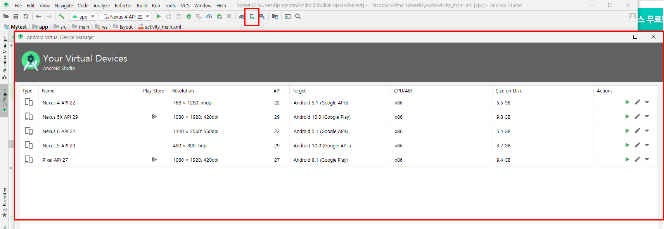This screenshot has height=229, width=664.
Task: Edit the Nexus S API 29 device
Action: (637, 145)
